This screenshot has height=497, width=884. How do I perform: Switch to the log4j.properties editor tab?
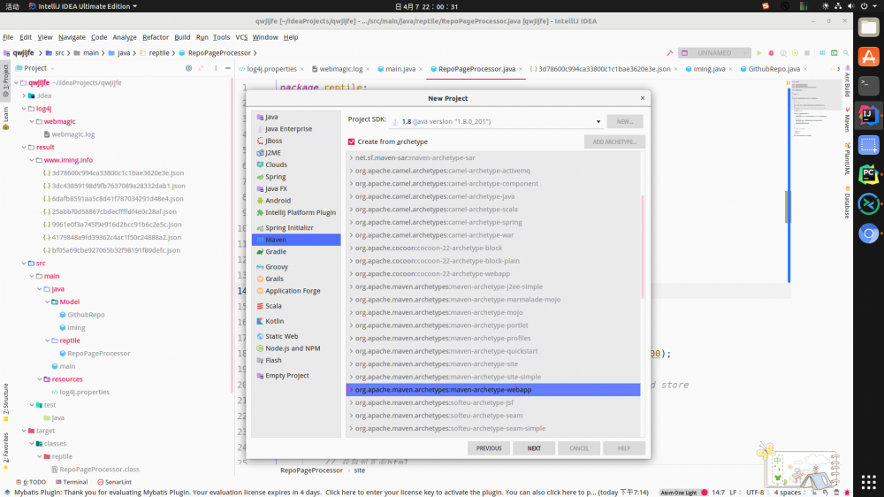coord(271,69)
